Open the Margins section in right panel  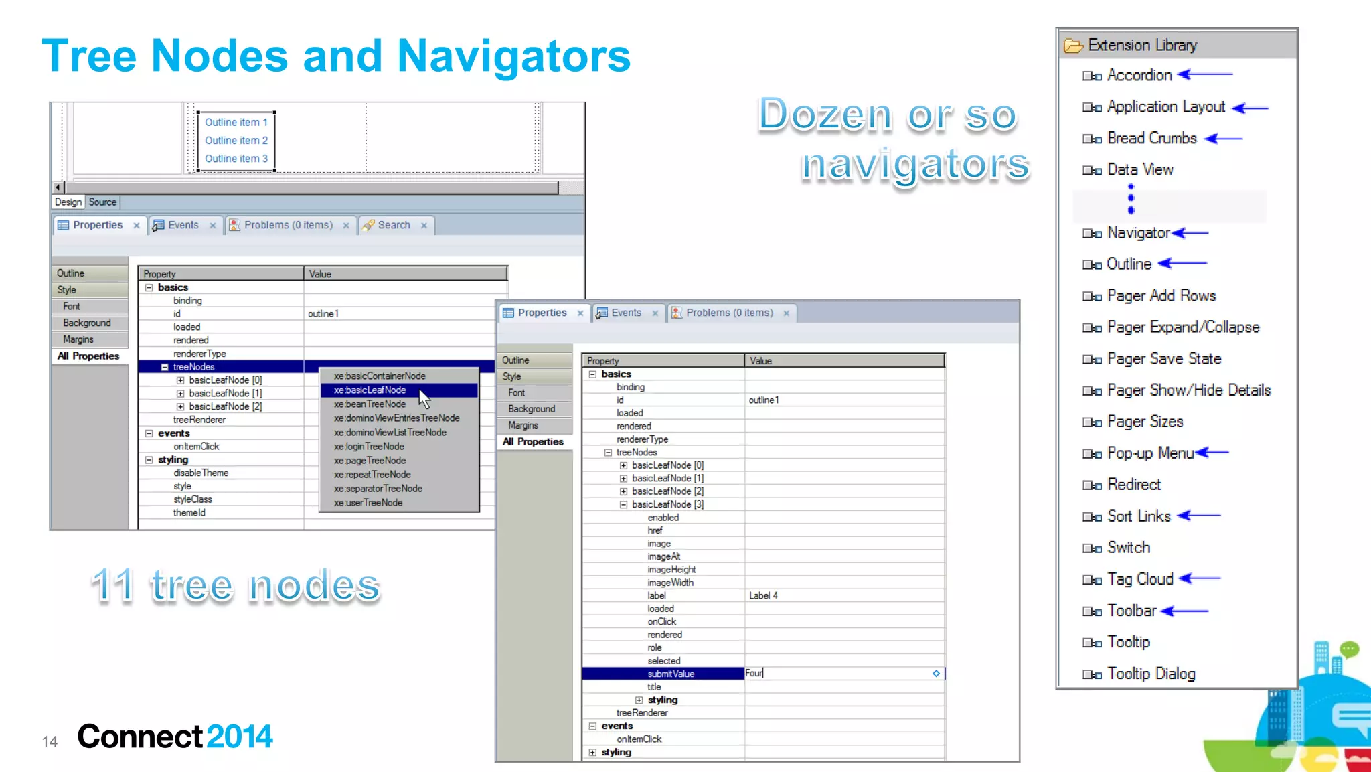pyautogui.click(x=535, y=425)
